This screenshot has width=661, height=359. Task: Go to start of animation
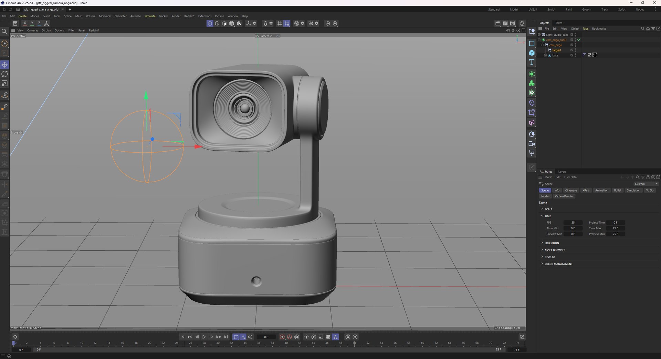point(182,337)
